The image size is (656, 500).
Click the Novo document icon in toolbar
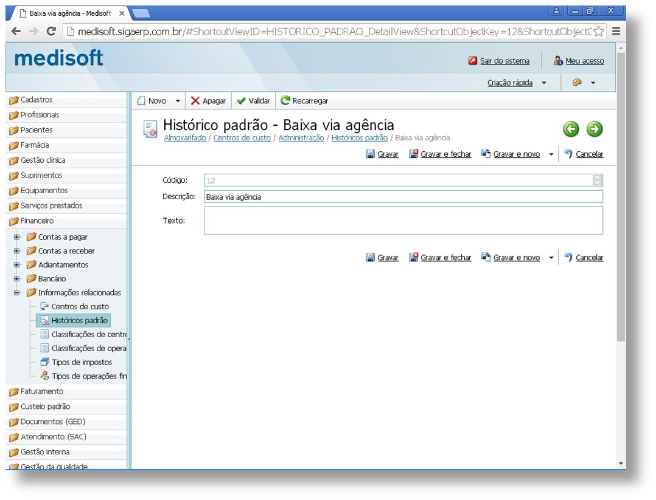point(141,101)
